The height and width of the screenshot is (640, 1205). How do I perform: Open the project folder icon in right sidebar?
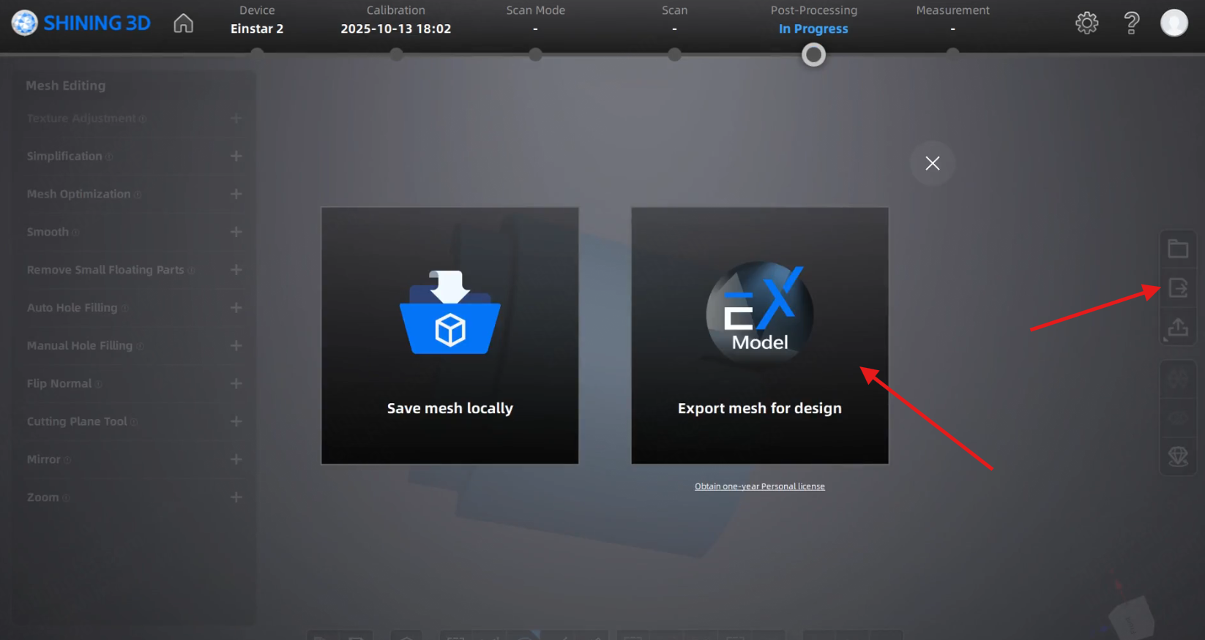tap(1178, 249)
